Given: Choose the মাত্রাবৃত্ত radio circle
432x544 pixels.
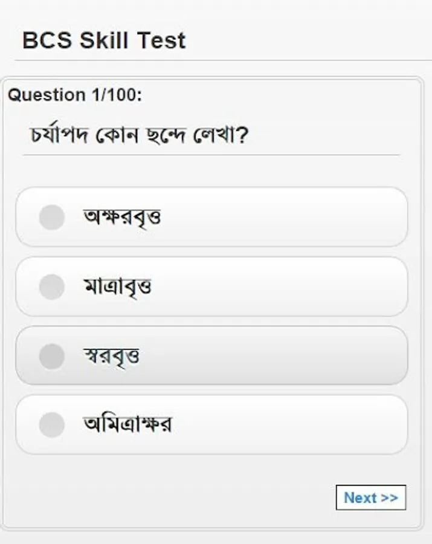Looking at the screenshot, I should point(52,287).
